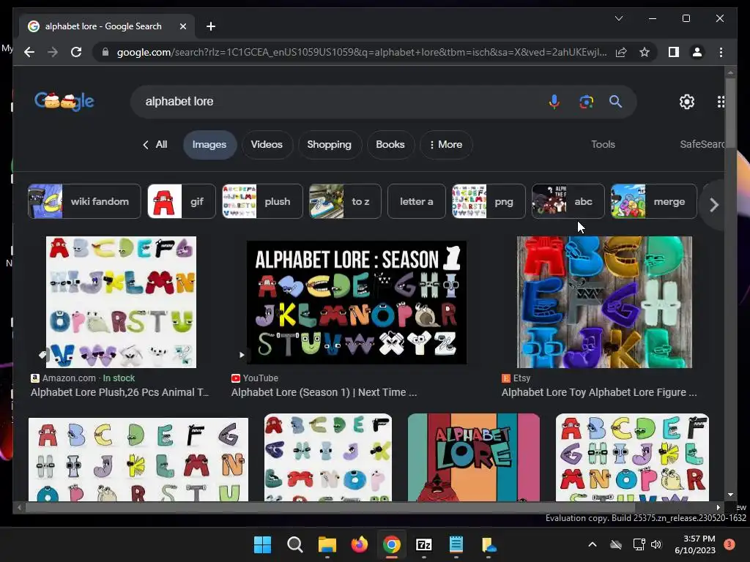
Task: Open the Amazon plush letters image
Action: point(121,302)
